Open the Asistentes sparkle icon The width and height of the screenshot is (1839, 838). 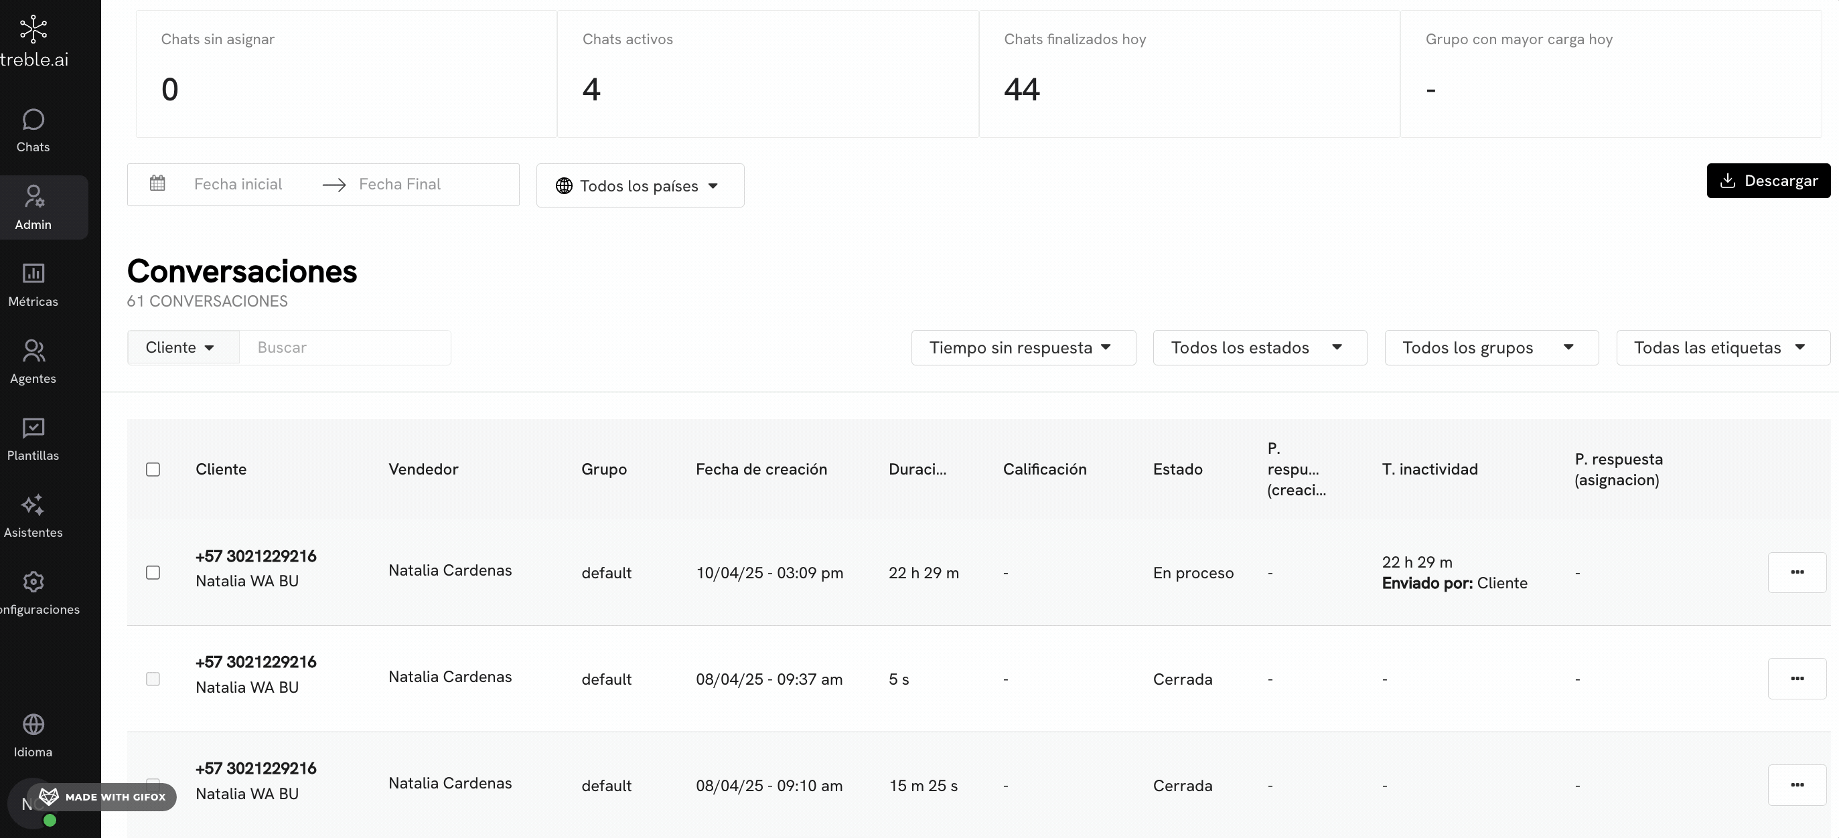[33, 505]
